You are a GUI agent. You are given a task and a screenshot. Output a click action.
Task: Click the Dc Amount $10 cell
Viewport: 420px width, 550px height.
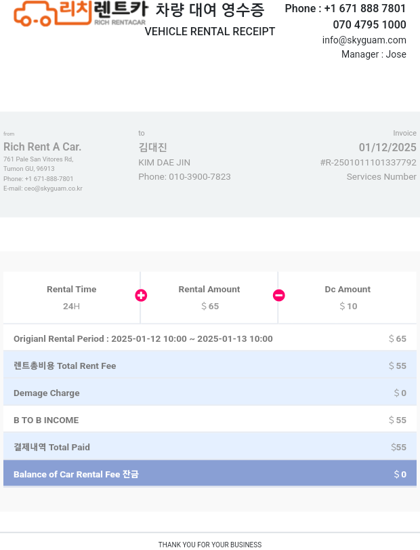(348, 298)
